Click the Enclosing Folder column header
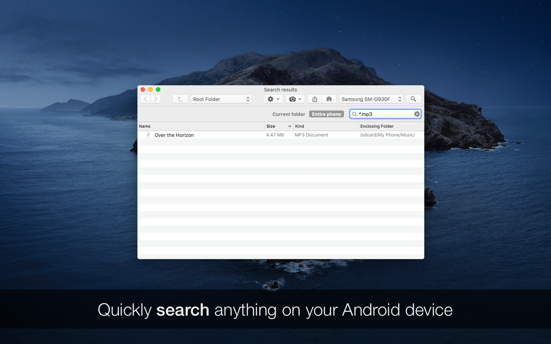The height and width of the screenshot is (344, 551). [x=391, y=126]
